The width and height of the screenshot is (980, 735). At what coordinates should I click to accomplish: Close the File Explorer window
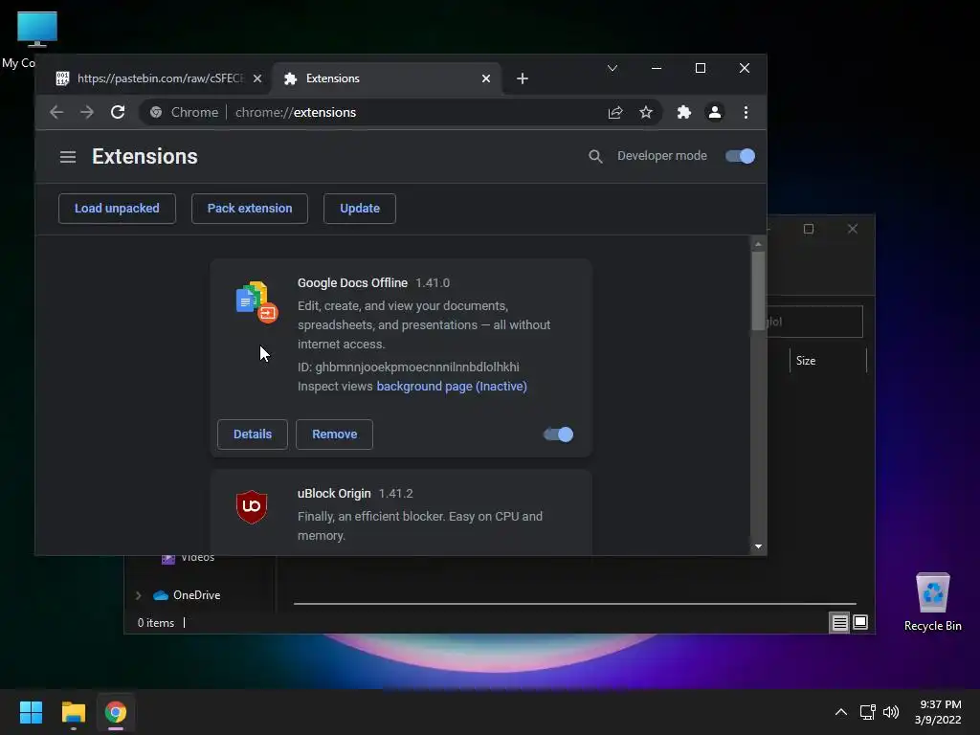click(853, 229)
